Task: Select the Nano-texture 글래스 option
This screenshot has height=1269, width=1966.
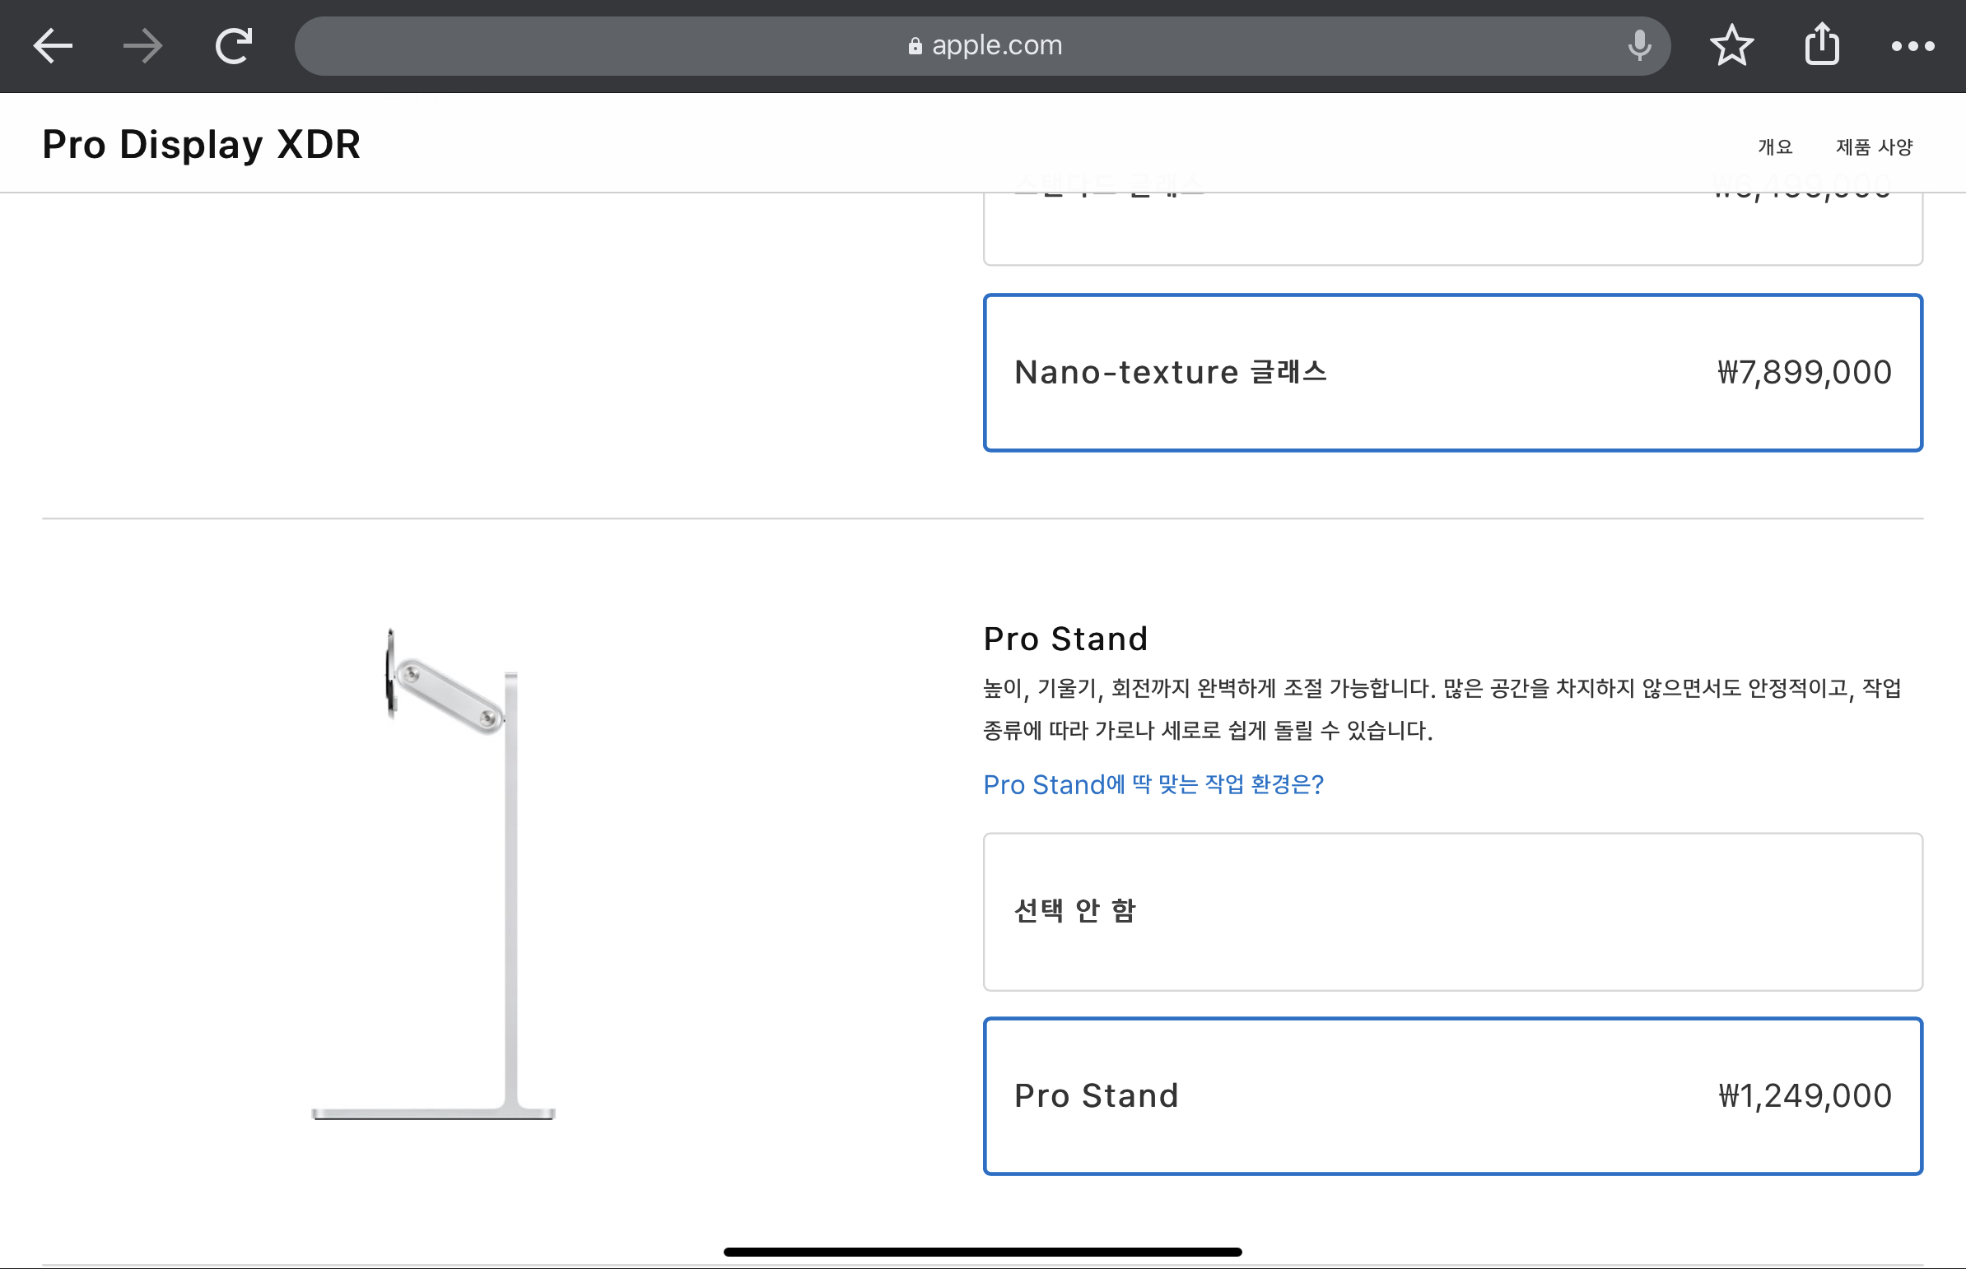Action: pos(1451,373)
